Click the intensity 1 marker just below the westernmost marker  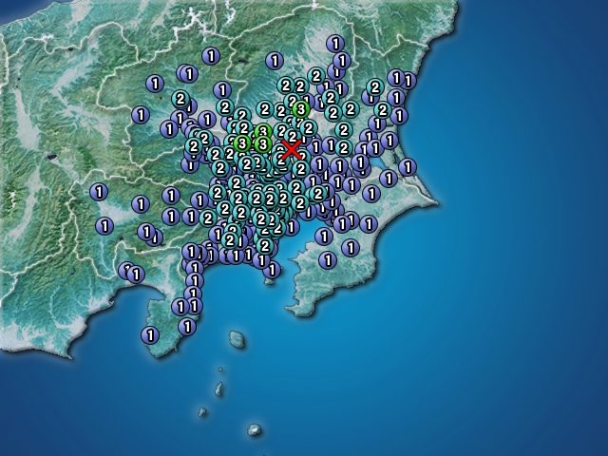click(x=104, y=226)
